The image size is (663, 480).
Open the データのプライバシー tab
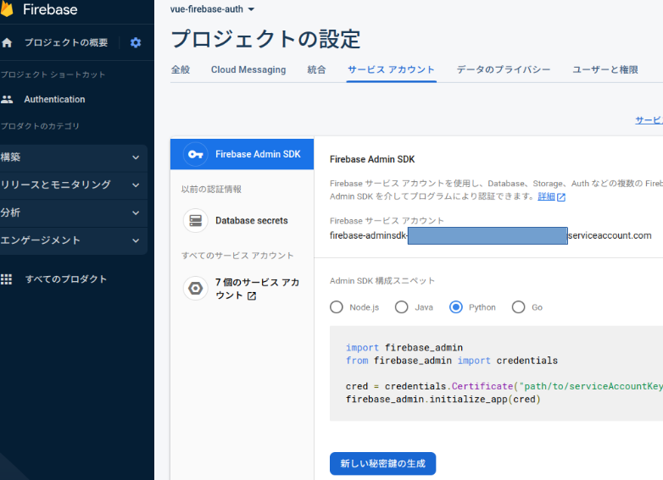coord(504,69)
